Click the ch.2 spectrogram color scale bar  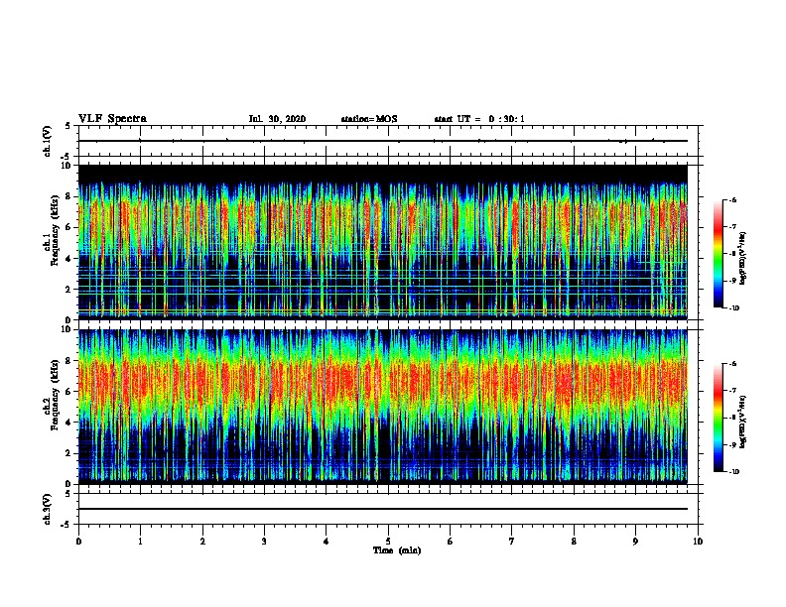[718, 418]
